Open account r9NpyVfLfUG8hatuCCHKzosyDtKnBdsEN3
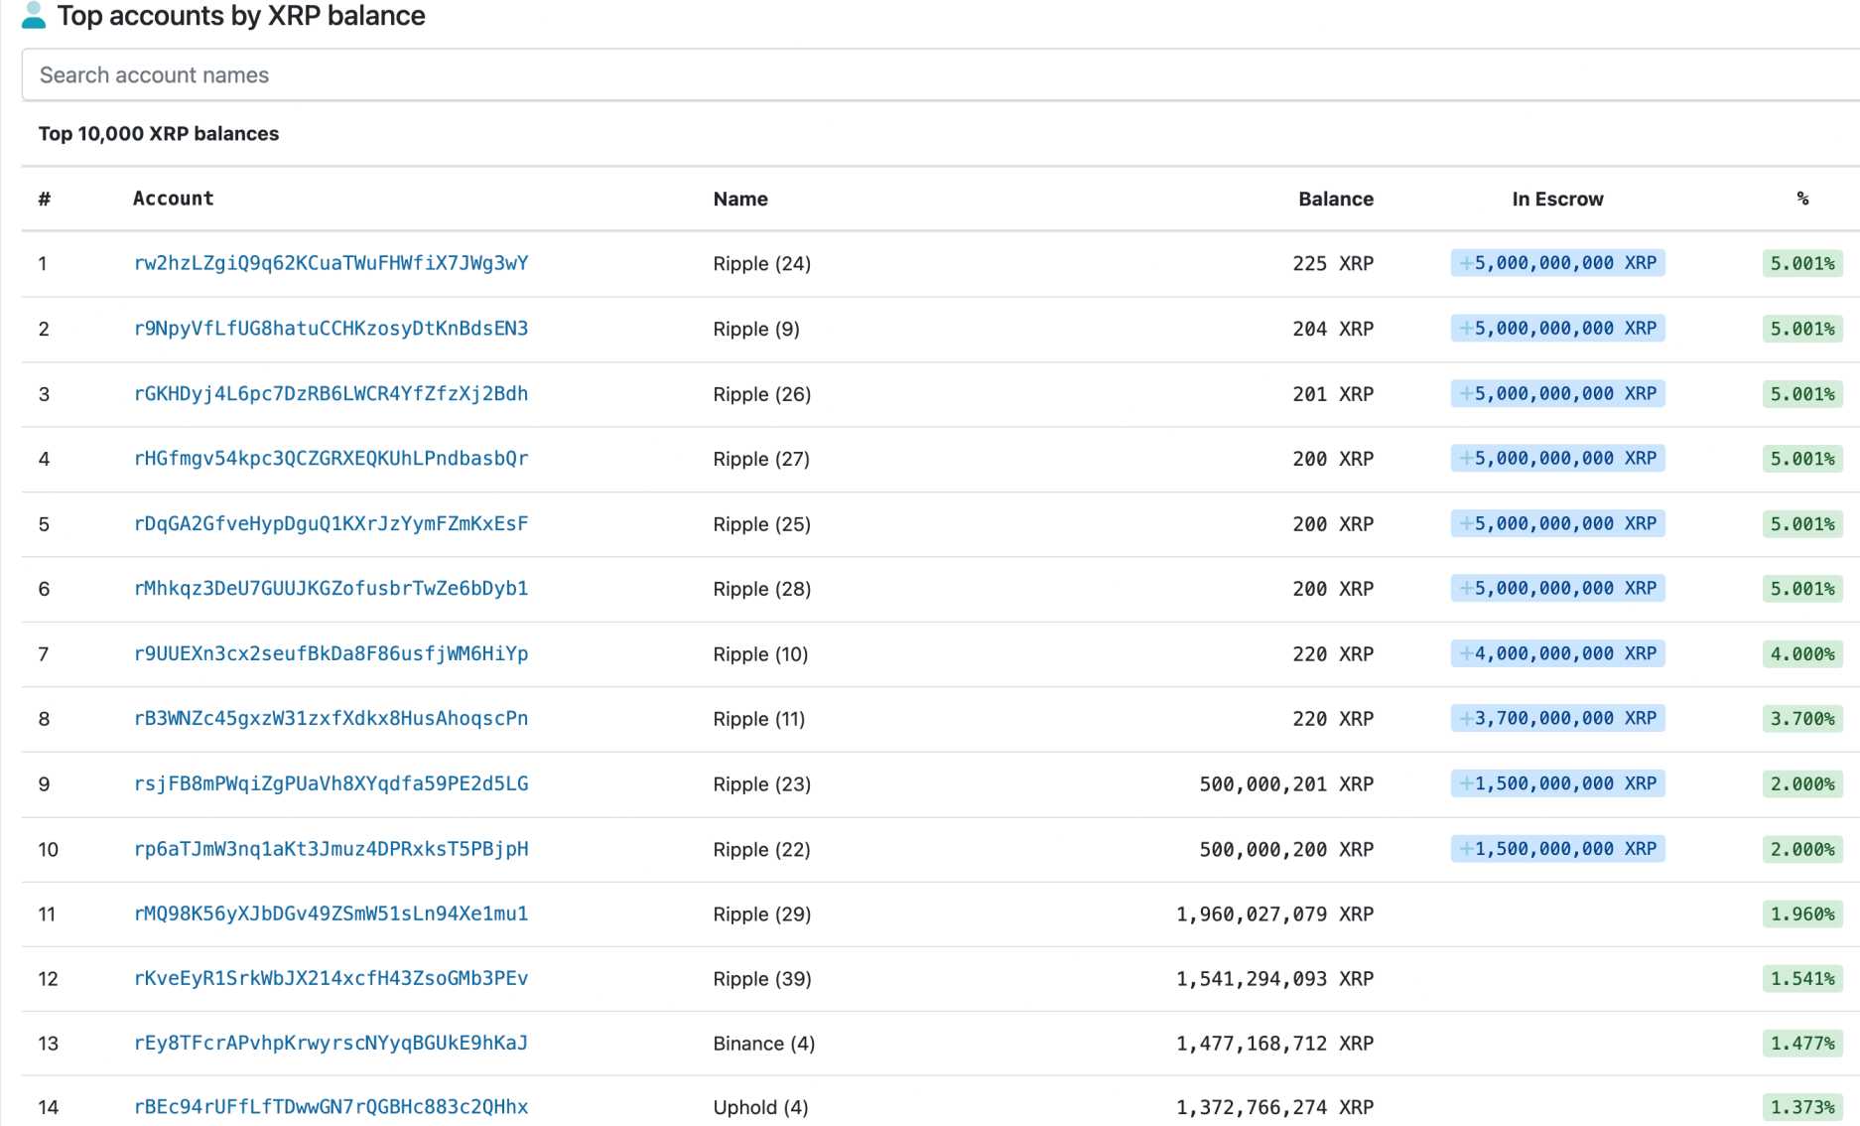The height and width of the screenshot is (1126, 1860). (331, 329)
